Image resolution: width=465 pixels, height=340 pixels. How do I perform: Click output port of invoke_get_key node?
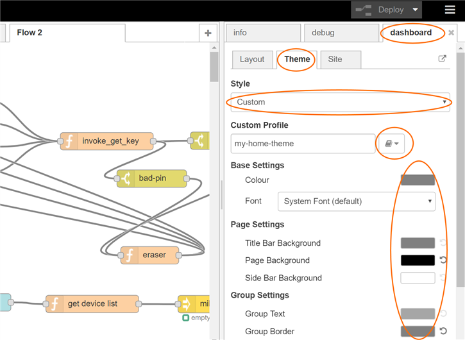coord(153,141)
